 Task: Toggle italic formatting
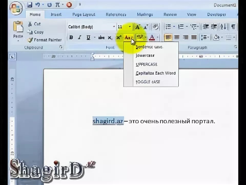point(80,38)
